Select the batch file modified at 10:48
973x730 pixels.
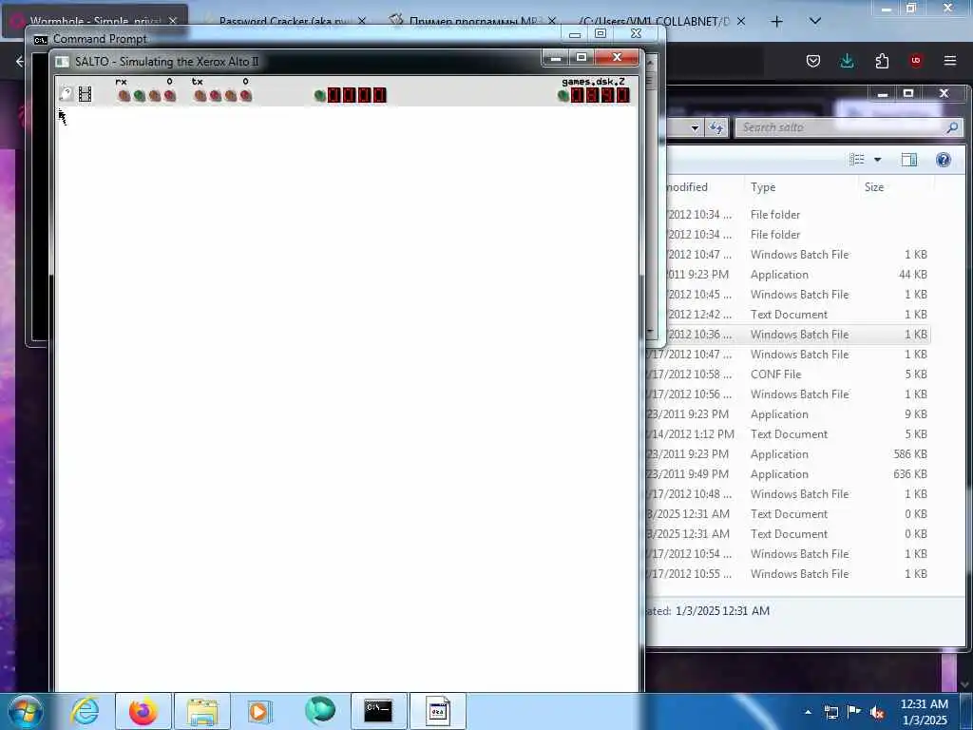point(788,494)
